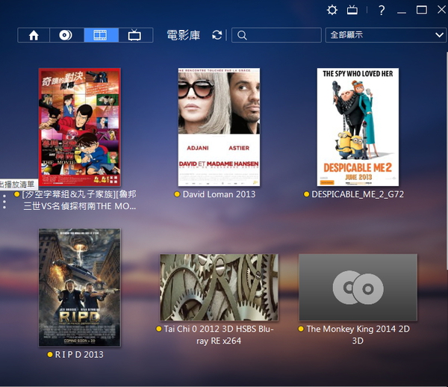Go to the Home tab
Screen dimensions: 448x387
[x=34, y=35]
